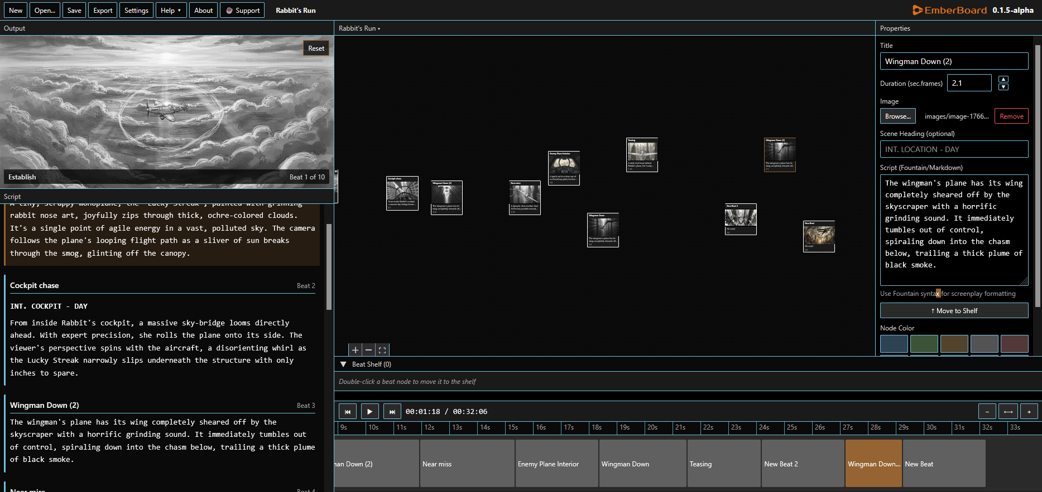Open the Help dropdown menu
This screenshot has height=492, width=1042.
171,11
